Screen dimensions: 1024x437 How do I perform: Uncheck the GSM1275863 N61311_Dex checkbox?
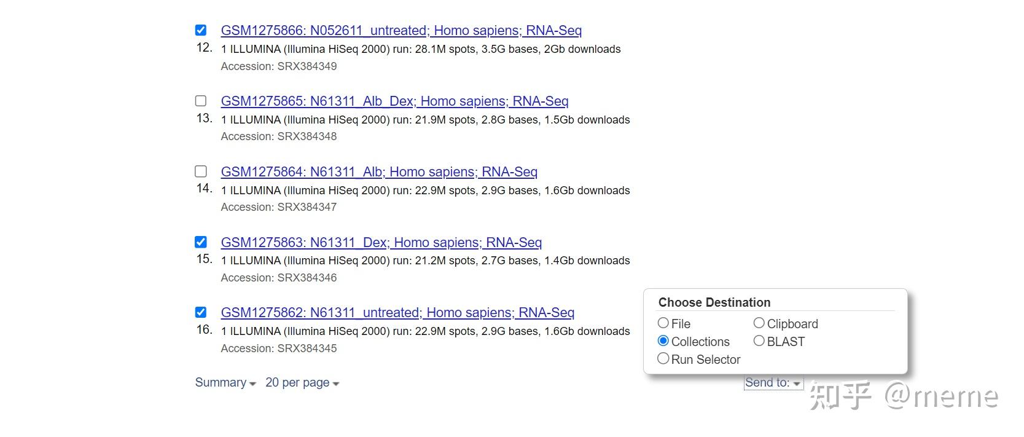click(201, 242)
